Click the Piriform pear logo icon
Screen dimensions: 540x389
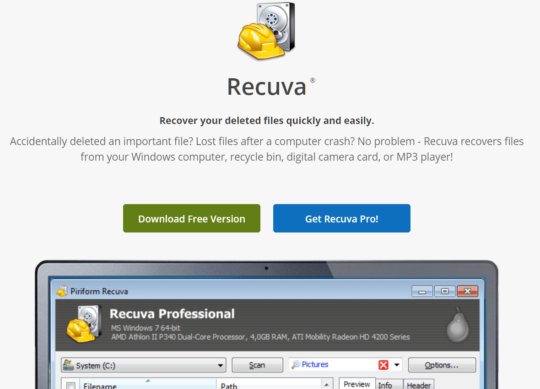point(458,324)
